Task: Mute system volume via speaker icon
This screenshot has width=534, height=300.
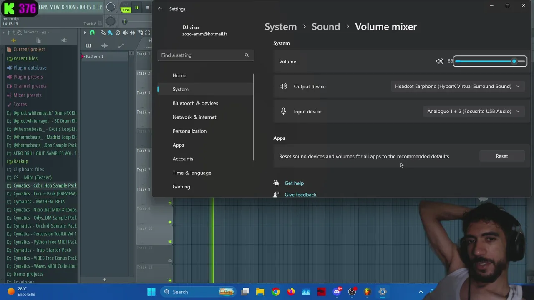Action: pyautogui.click(x=440, y=61)
